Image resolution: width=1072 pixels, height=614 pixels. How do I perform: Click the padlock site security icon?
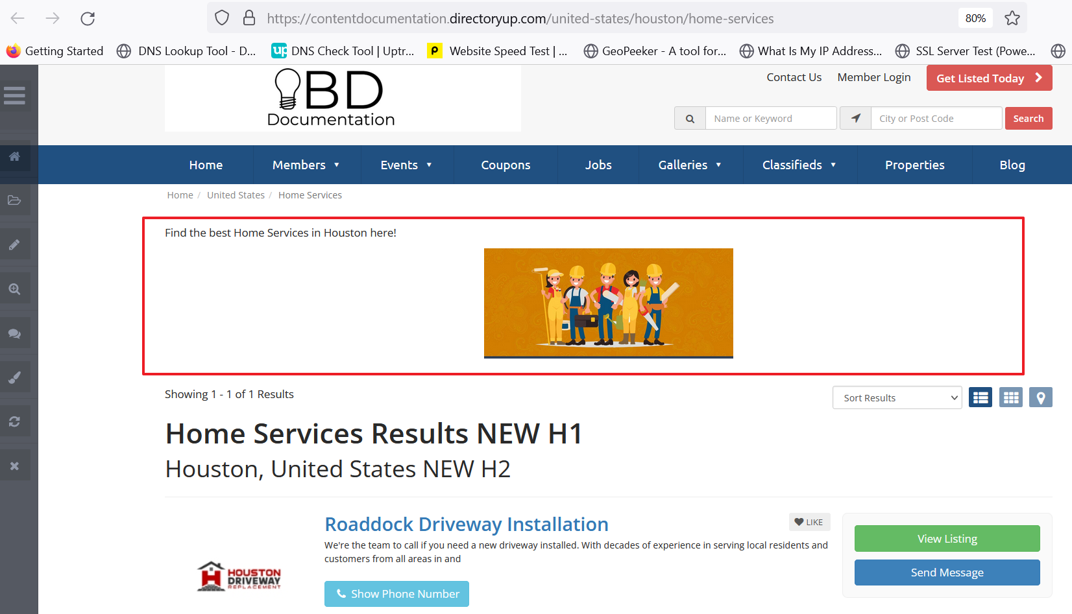point(249,18)
